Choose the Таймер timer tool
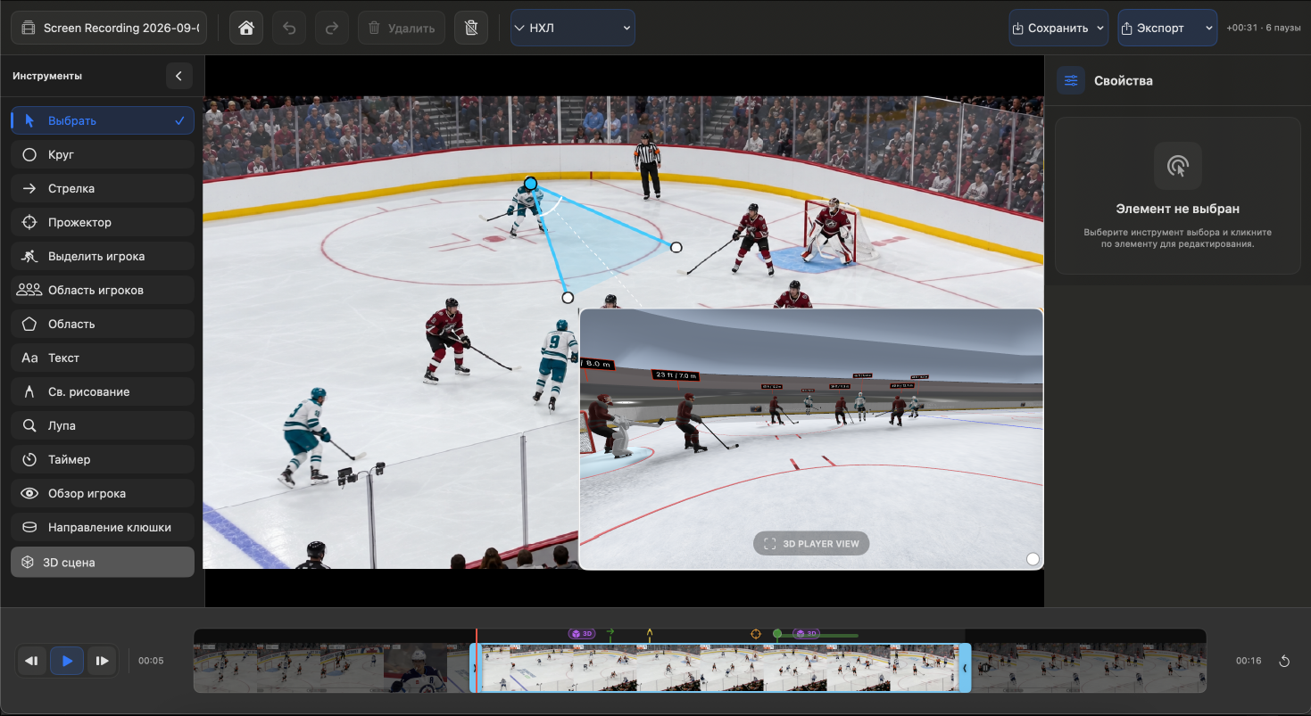Image resolution: width=1311 pixels, height=716 pixels. (103, 459)
